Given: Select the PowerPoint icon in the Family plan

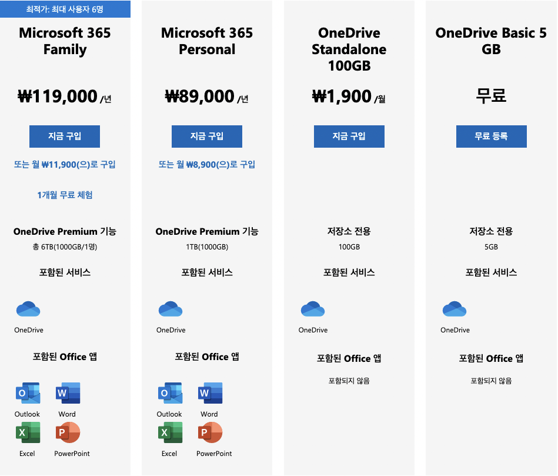Looking at the screenshot, I should click(x=68, y=432).
